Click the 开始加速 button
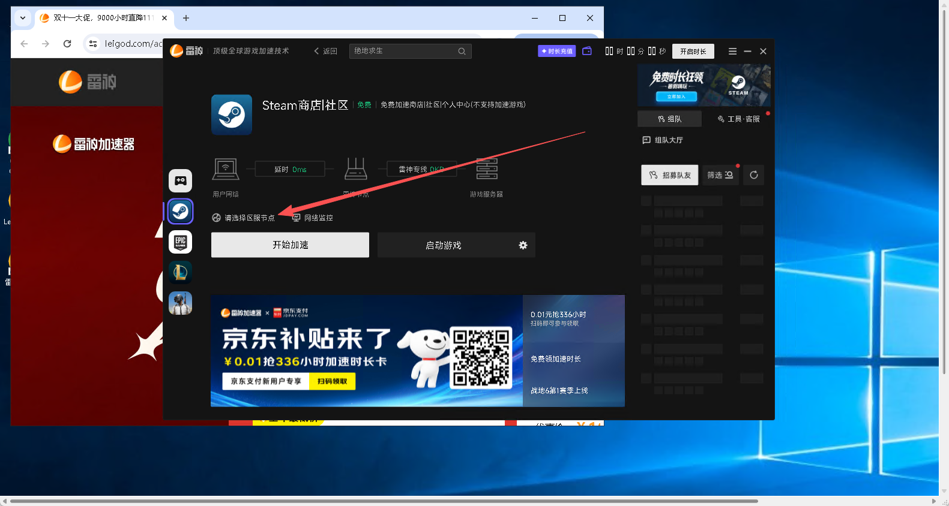 290,245
